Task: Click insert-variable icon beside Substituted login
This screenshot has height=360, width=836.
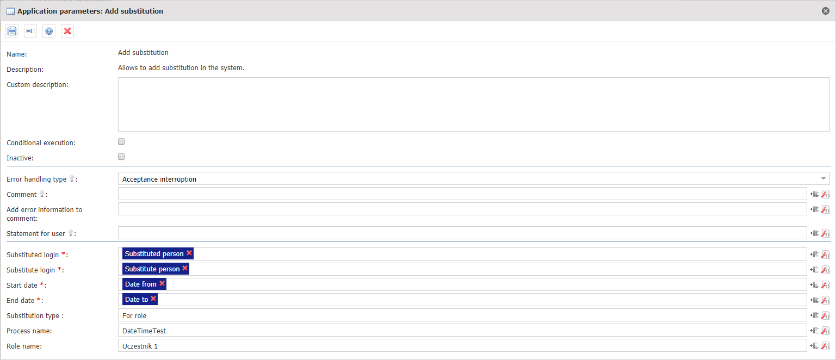Action: [x=814, y=255]
